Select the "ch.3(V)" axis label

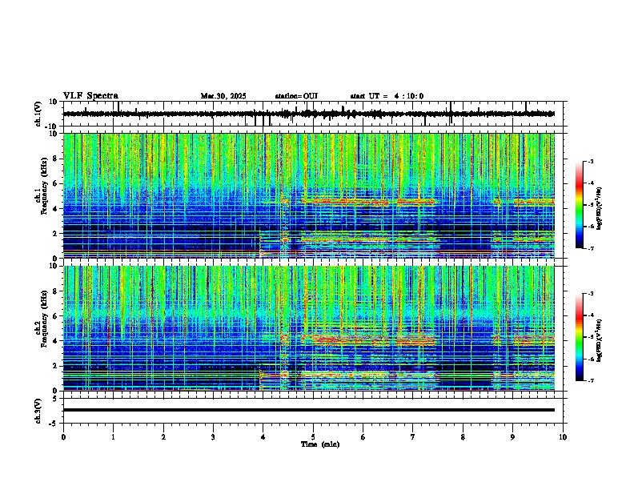point(38,411)
